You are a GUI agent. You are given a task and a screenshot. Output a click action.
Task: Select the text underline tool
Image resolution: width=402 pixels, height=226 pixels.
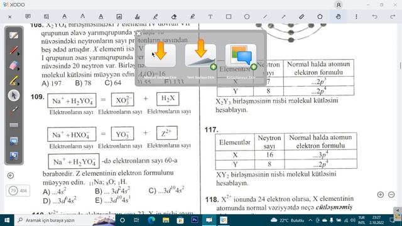pos(64,17)
